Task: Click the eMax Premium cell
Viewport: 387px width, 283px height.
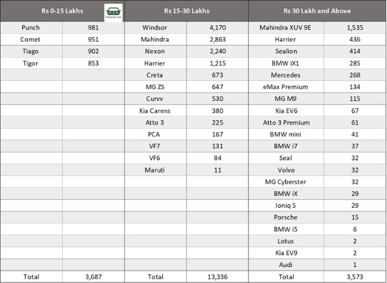Action: 286,87
